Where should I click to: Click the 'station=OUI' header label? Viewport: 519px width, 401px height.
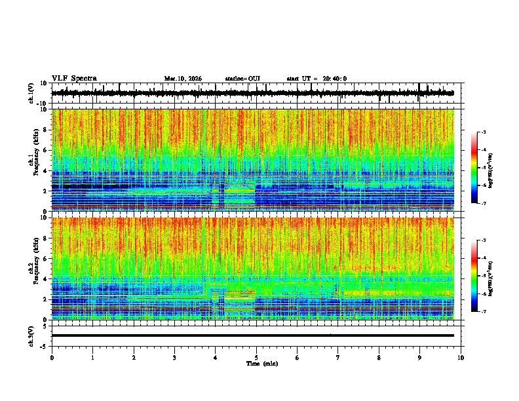(242, 79)
